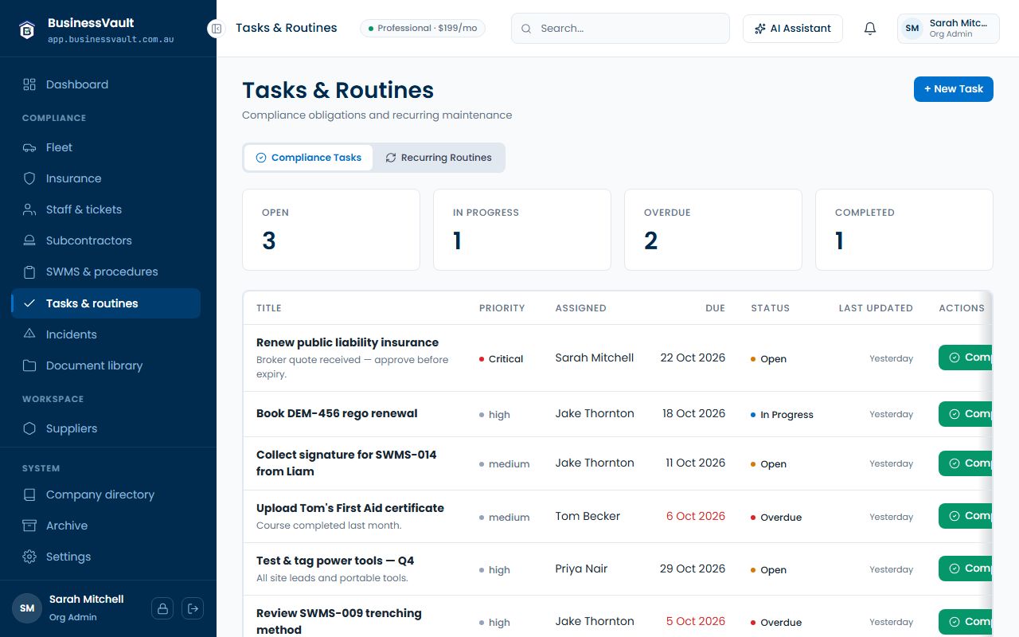Click the BusinessVault shield logo
1019x637 pixels.
pos(27,29)
